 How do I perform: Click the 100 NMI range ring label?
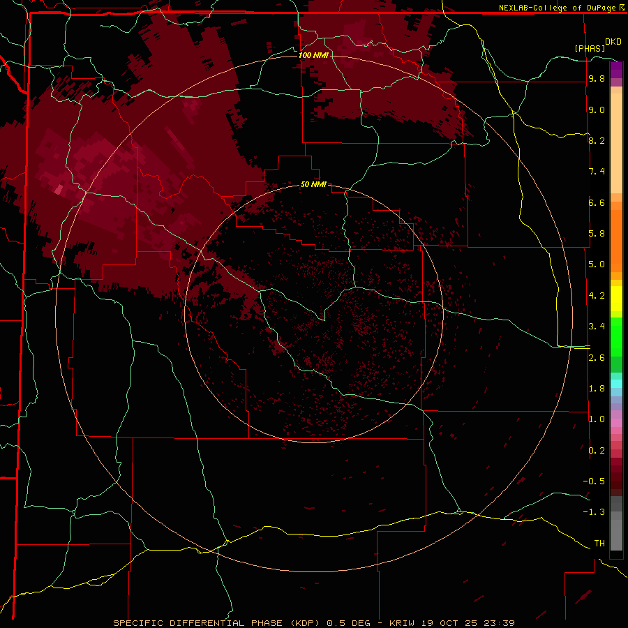tap(313, 55)
